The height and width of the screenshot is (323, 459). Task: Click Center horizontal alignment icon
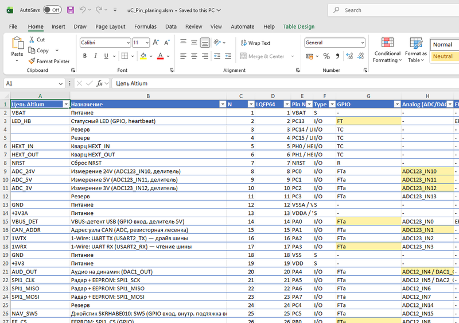pyautogui.click(x=194, y=56)
